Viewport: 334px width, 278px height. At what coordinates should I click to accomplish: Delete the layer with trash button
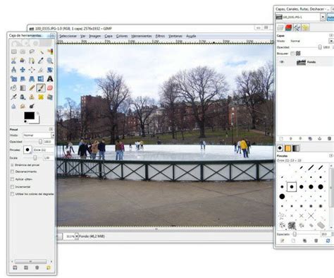pos(329,139)
